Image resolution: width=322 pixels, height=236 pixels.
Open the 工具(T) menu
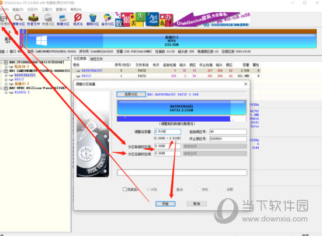point(47,9)
